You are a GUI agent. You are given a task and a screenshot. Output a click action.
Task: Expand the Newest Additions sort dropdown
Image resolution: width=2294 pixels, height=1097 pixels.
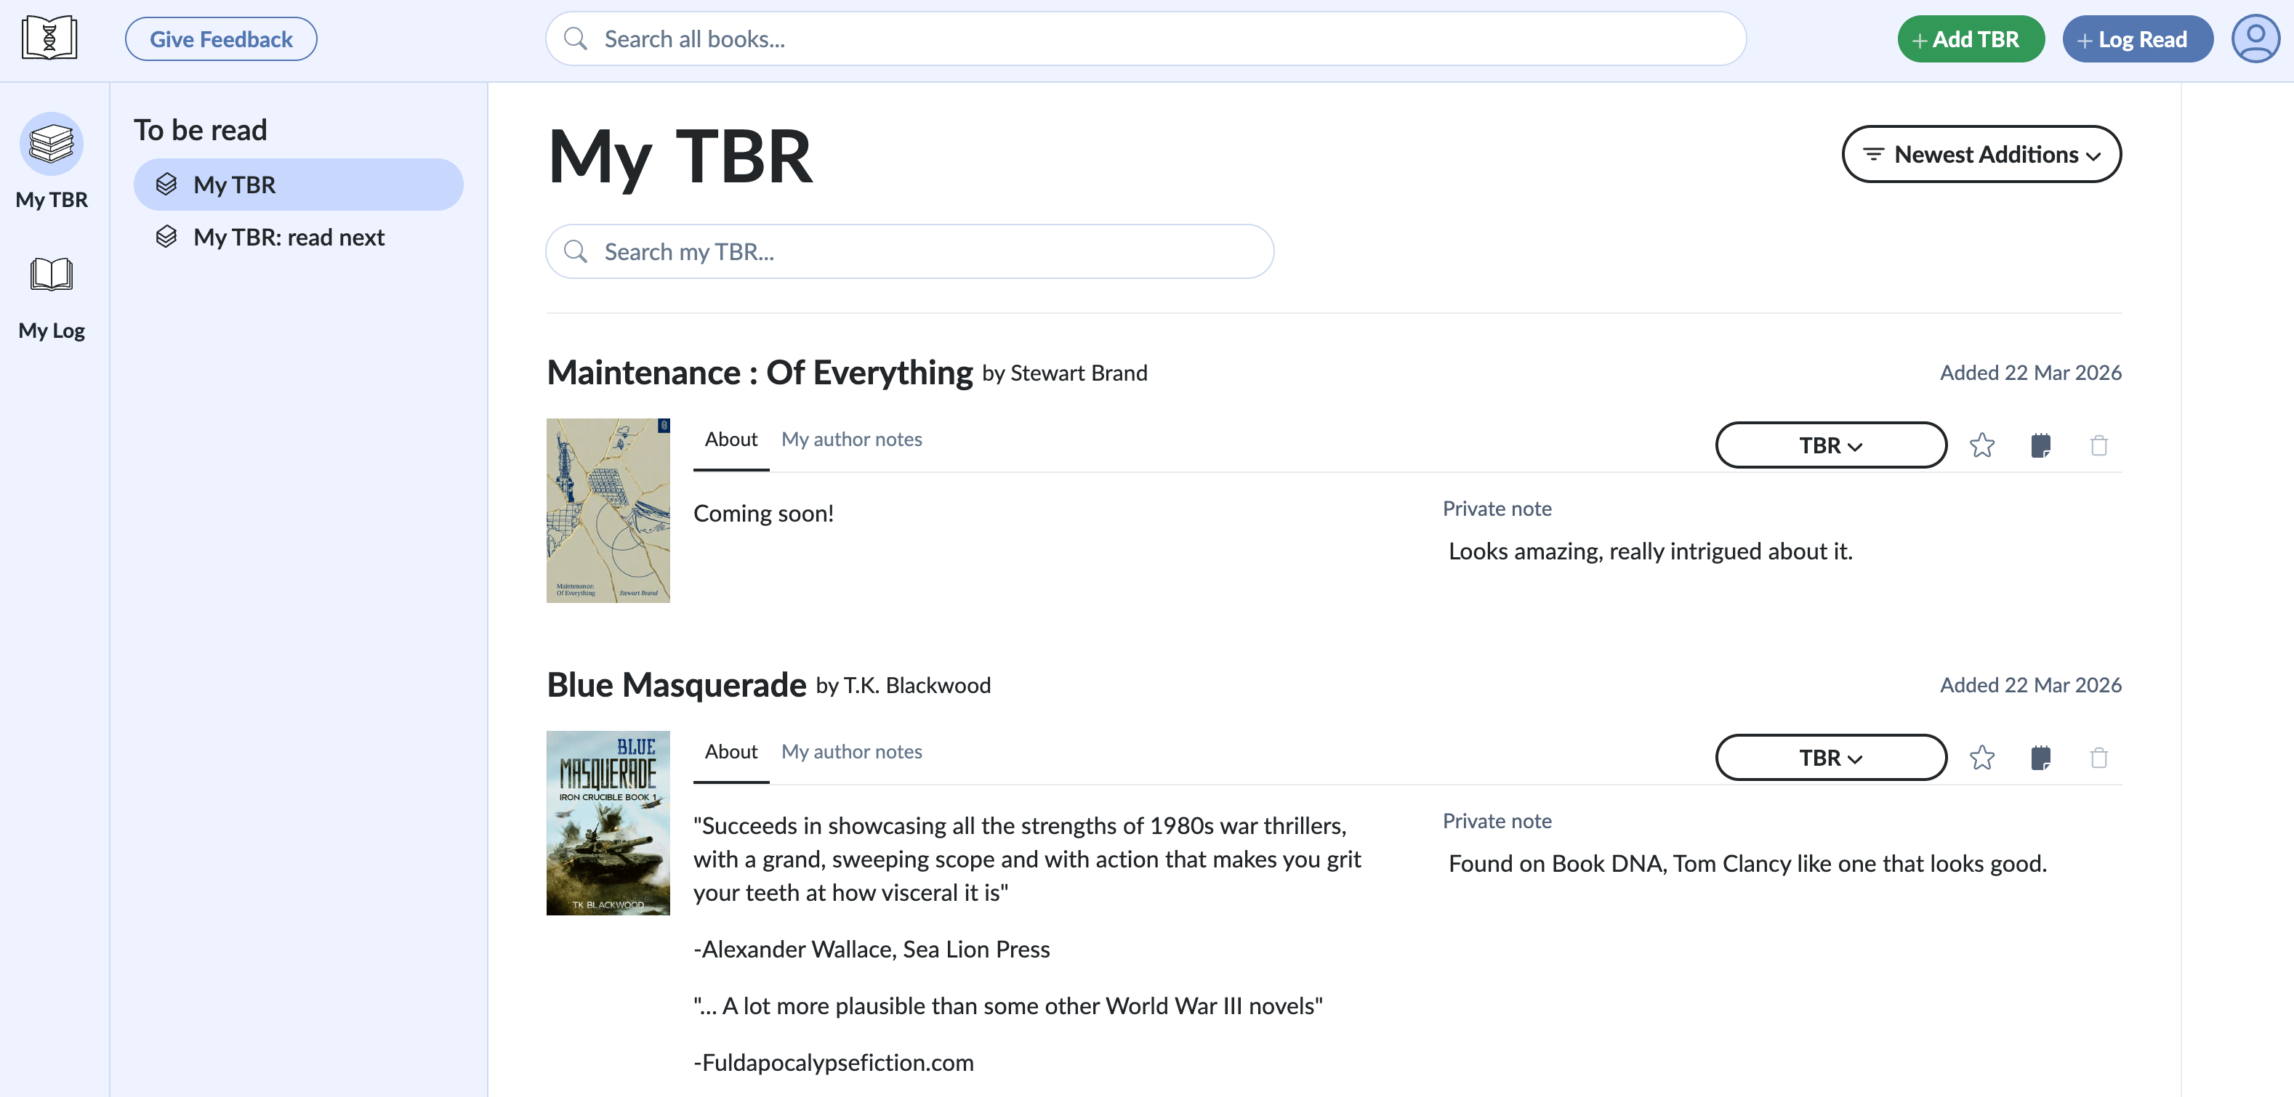click(1981, 155)
